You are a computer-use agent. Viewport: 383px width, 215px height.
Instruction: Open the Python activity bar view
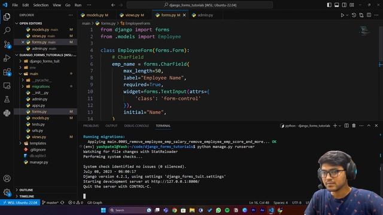point(7,113)
